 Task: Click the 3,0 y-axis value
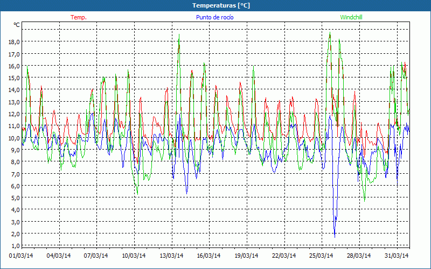(x=16, y=222)
